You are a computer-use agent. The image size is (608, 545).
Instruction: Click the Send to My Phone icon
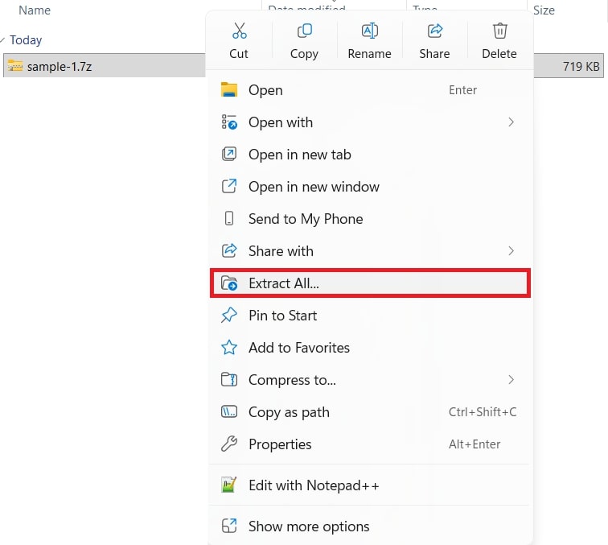click(x=229, y=219)
